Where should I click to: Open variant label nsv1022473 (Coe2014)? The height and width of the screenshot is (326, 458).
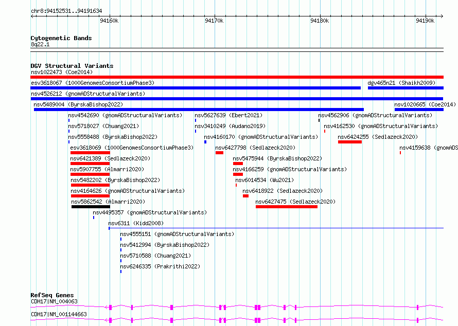[x=62, y=72]
